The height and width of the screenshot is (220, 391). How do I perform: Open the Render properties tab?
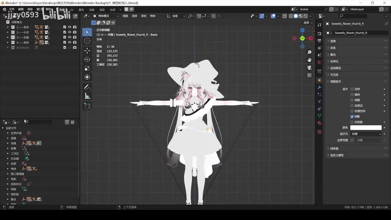(320, 33)
